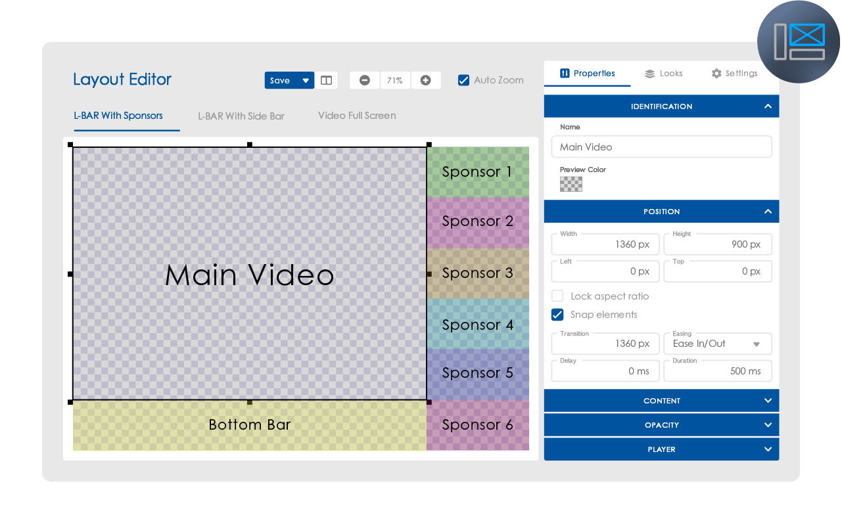The height and width of the screenshot is (523, 842).
Task: Expand the CONTENT section
Action: point(661,400)
